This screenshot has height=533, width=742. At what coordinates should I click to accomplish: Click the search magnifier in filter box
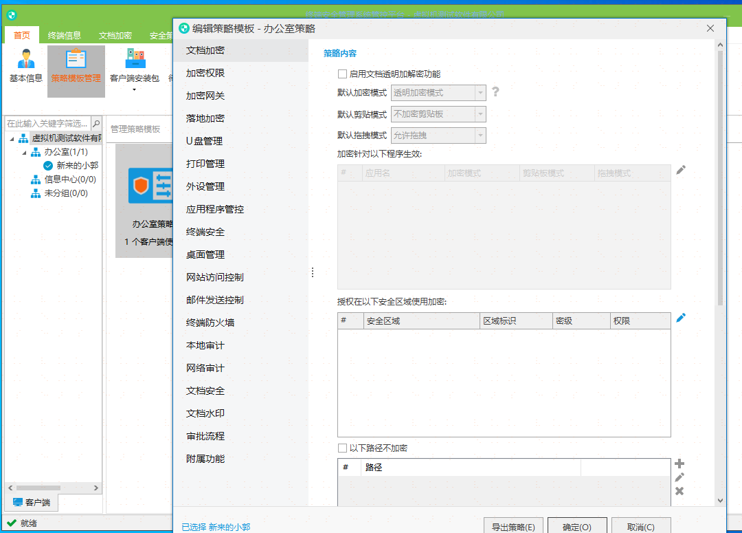click(x=96, y=124)
